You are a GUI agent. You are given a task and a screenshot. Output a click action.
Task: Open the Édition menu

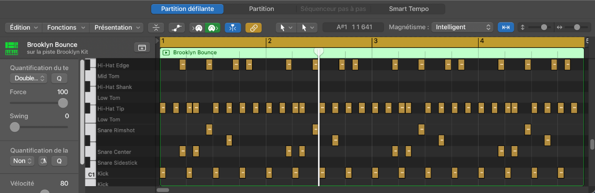[x=24, y=27]
